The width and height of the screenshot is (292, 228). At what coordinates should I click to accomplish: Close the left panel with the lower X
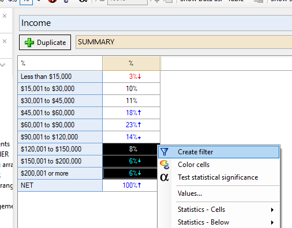[5, 41]
